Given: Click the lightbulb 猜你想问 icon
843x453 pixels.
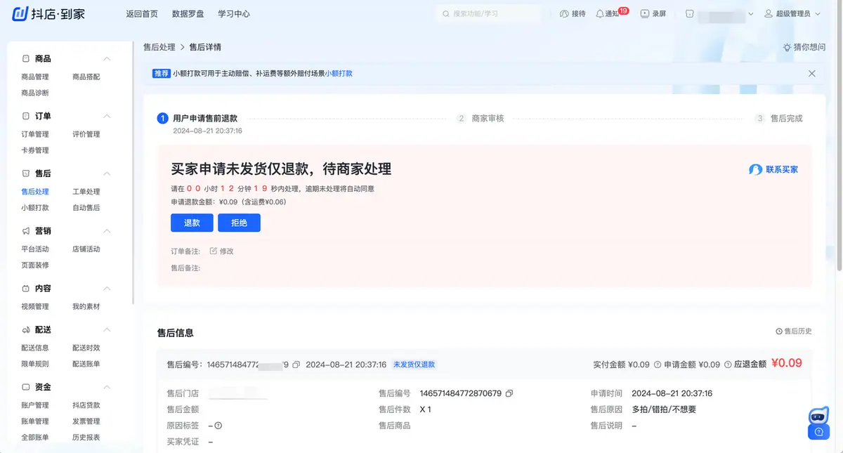Looking at the screenshot, I should pyautogui.click(x=787, y=47).
